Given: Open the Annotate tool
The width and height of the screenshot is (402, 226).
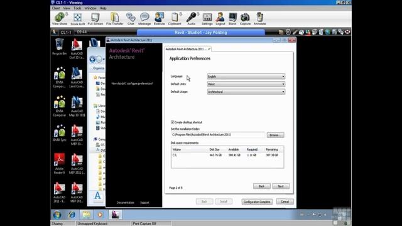Looking at the screenshot, I should coord(259,19).
